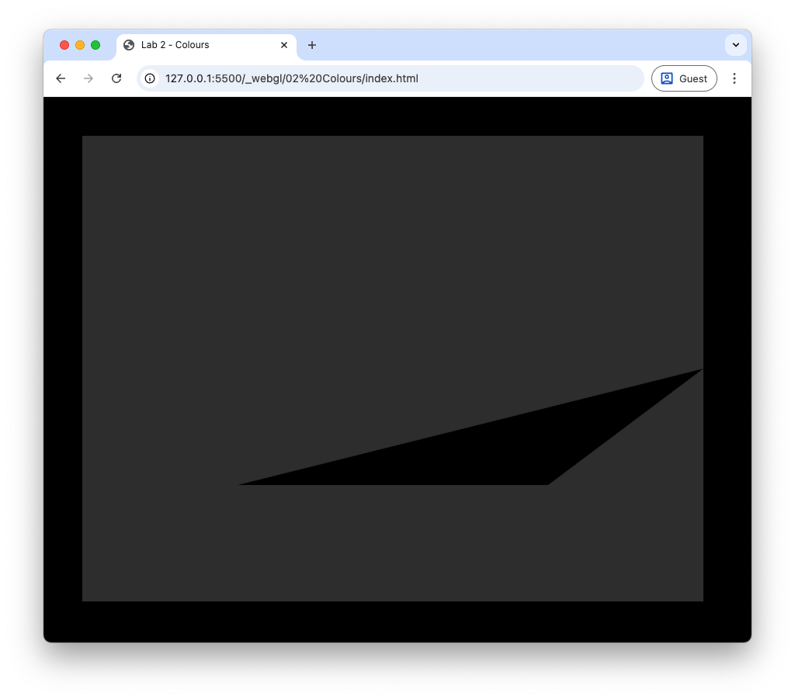This screenshot has width=795, height=700.
Task: Open the Chrome three-dot menu
Action: point(734,78)
